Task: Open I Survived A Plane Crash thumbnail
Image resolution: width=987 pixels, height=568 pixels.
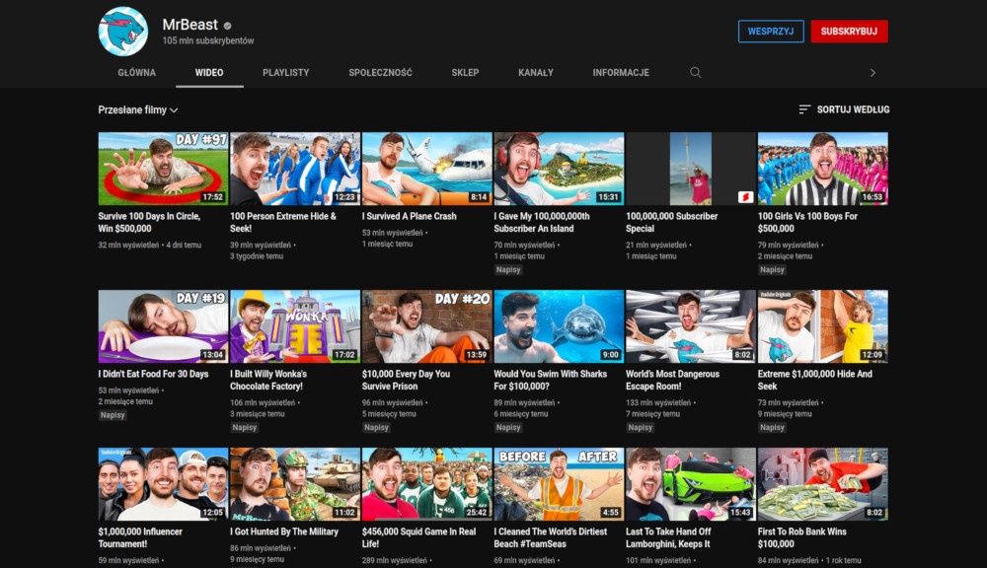Action: coord(426,169)
